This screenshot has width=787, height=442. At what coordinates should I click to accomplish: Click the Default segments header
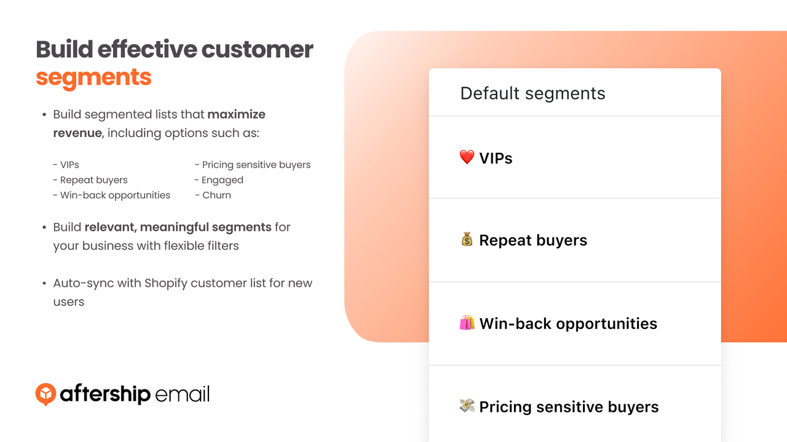click(x=532, y=93)
